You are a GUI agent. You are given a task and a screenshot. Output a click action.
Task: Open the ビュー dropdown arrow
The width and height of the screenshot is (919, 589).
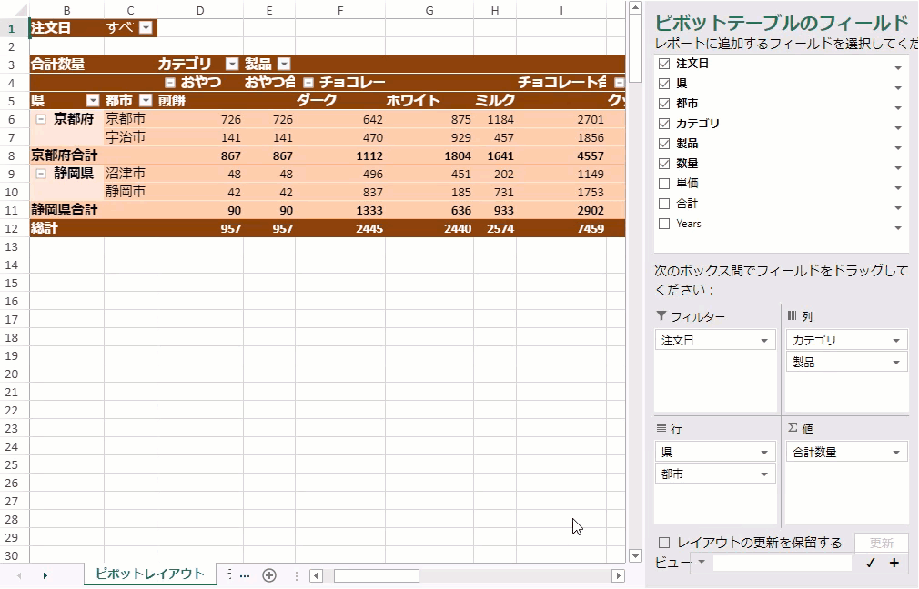click(702, 562)
